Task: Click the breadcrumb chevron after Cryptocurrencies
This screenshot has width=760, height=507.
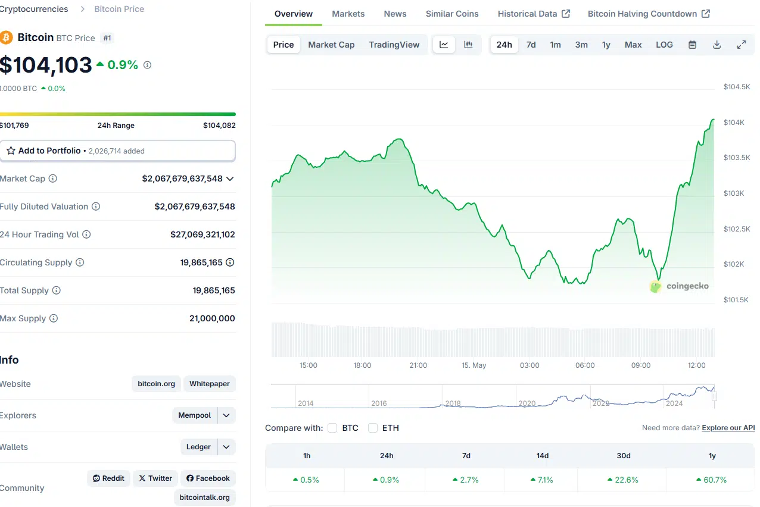Action: (82, 9)
